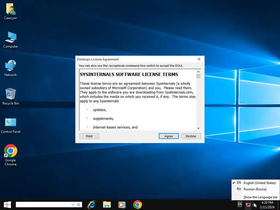Select English (United States) input language
The height and width of the screenshot is (210, 280).
(x=256, y=183)
